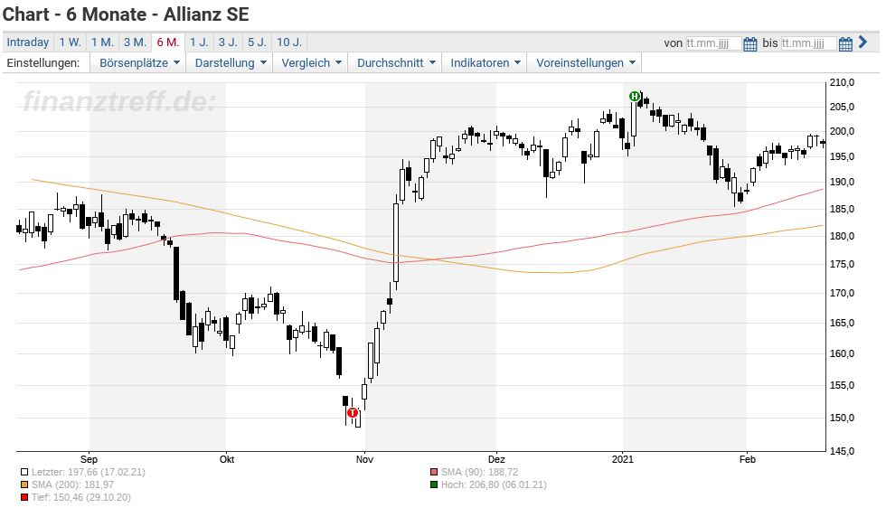This screenshot has height=508, width=886.
Task: Click legend text 'SMA (90): 188,72'
Action: 479,472
